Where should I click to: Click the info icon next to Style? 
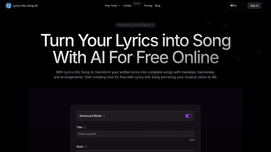click(x=86, y=146)
